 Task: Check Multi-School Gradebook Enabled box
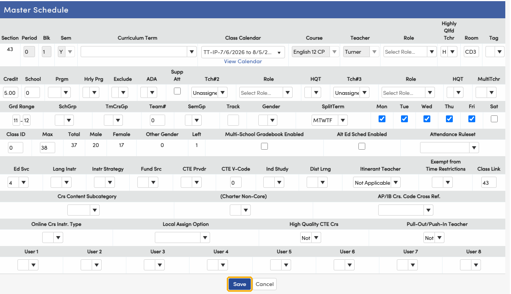pos(264,146)
